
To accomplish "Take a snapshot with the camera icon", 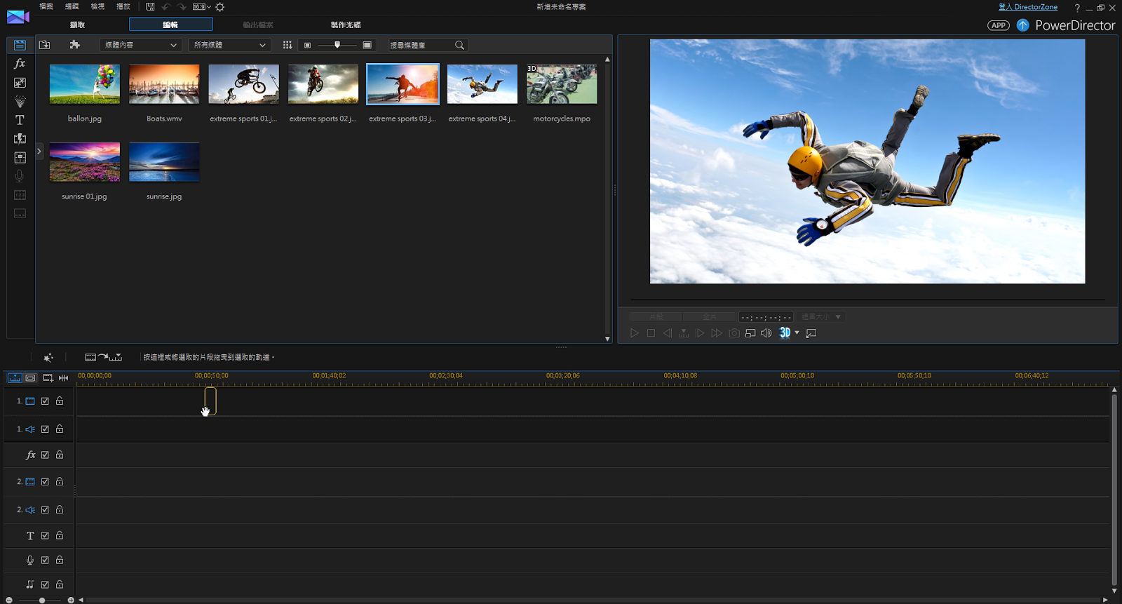I will pyautogui.click(x=734, y=333).
